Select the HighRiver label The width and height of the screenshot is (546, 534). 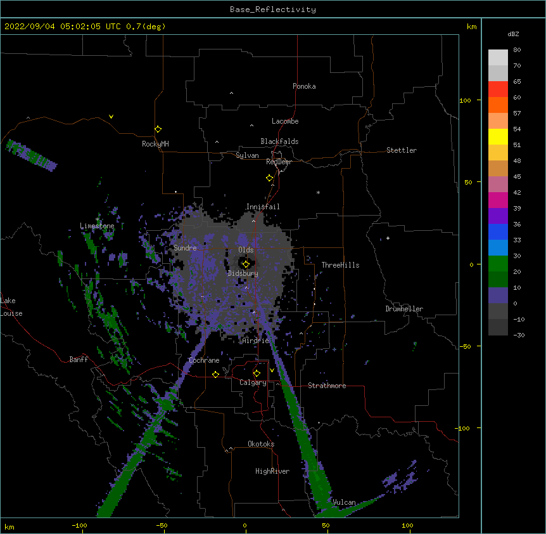pyautogui.click(x=272, y=471)
